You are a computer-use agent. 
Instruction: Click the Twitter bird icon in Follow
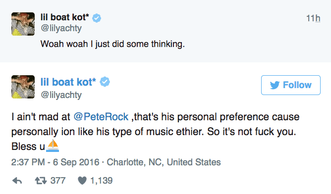click(x=275, y=85)
